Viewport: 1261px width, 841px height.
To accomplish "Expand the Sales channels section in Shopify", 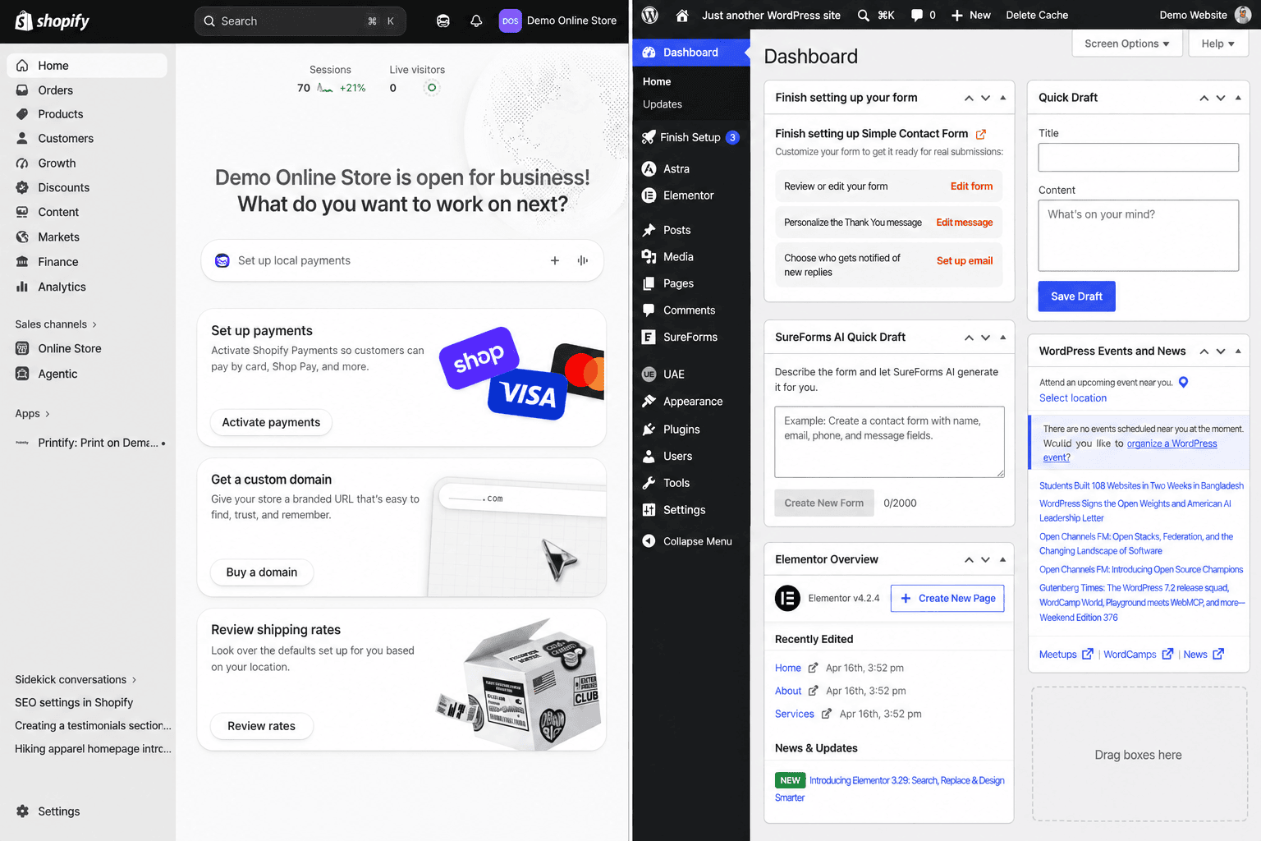I will pyautogui.click(x=56, y=324).
